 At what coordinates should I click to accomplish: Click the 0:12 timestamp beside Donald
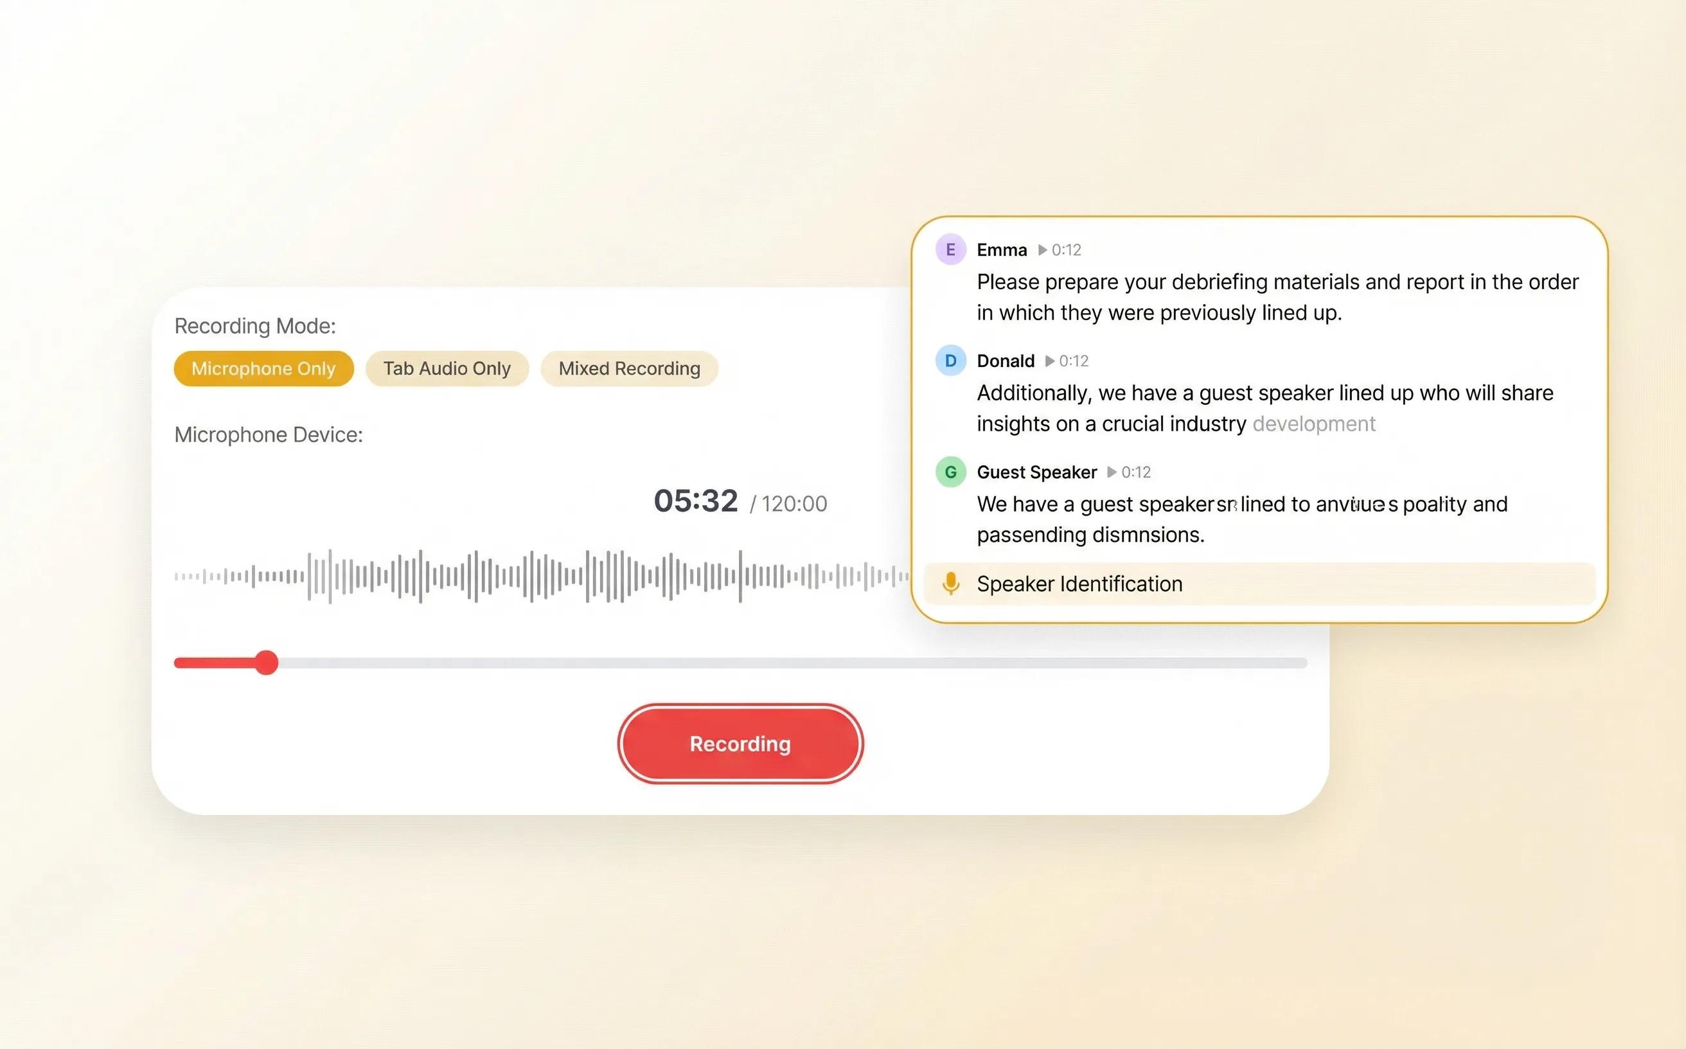[1076, 360]
